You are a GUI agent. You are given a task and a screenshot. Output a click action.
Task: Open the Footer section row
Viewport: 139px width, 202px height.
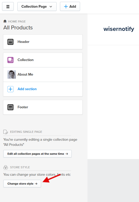(43, 107)
